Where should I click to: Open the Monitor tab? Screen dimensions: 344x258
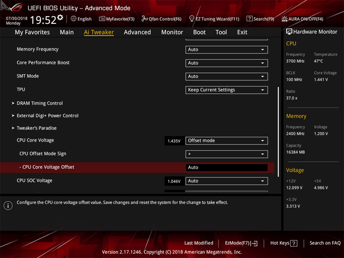172,32
